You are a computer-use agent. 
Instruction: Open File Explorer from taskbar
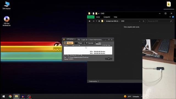click(x=16, y=97)
